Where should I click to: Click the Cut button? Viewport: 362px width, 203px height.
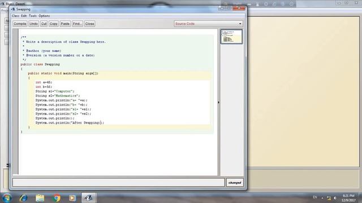pos(44,24)
